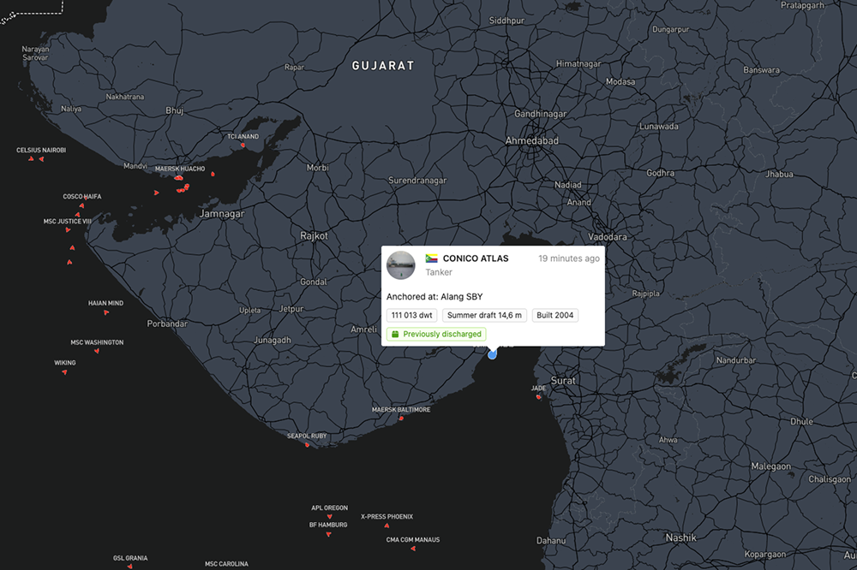Select the WIKING vessel marker
857x570 pixels.
(x=64, y=372)
